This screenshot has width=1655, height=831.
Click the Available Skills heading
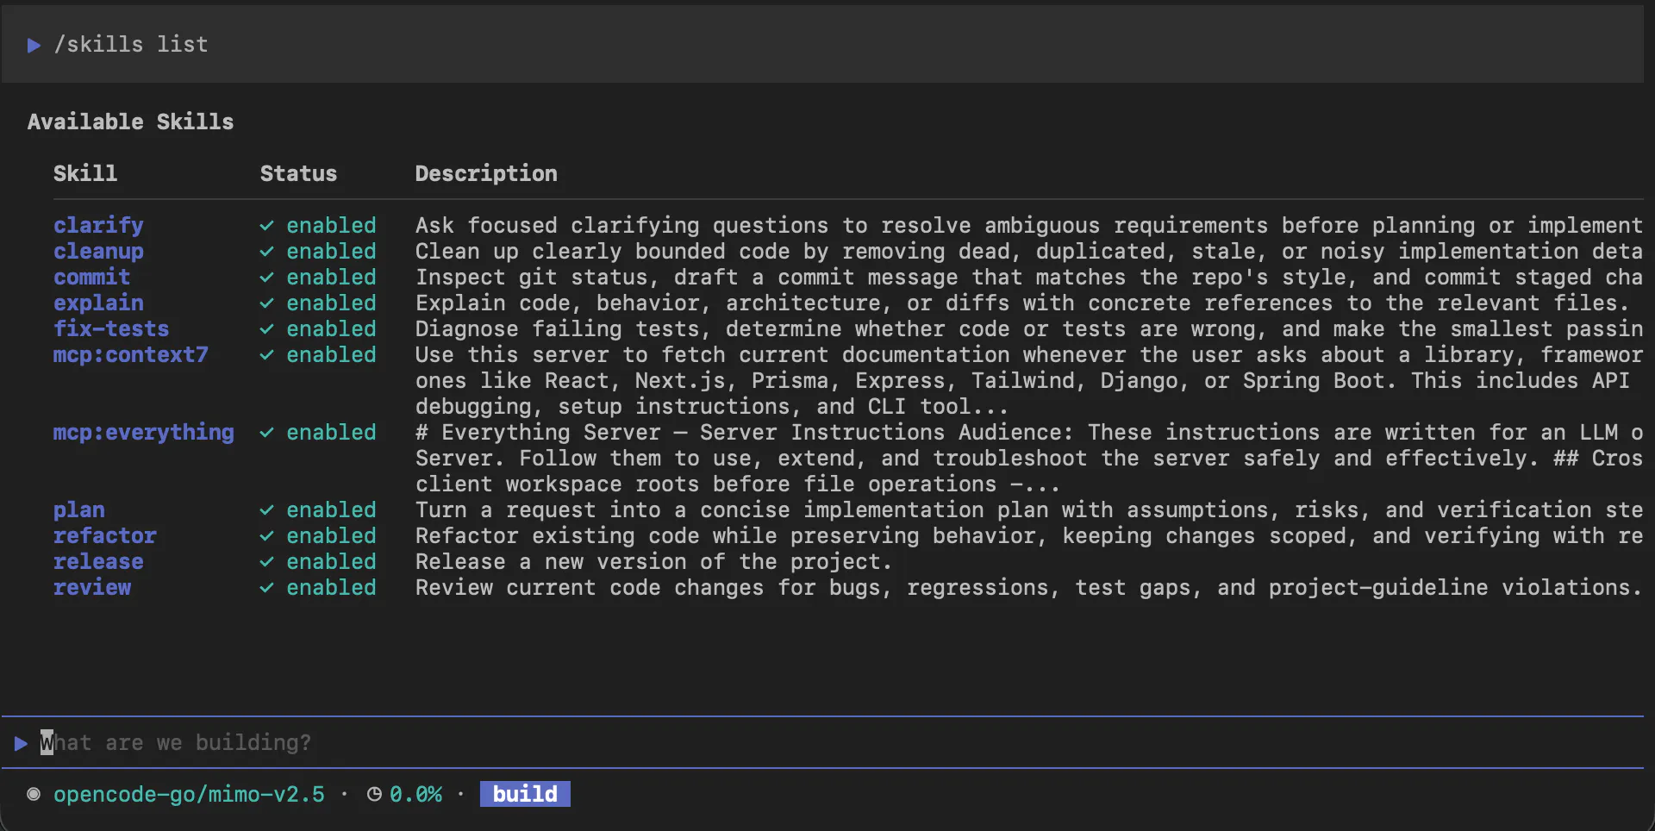click(x=130, y=122)
